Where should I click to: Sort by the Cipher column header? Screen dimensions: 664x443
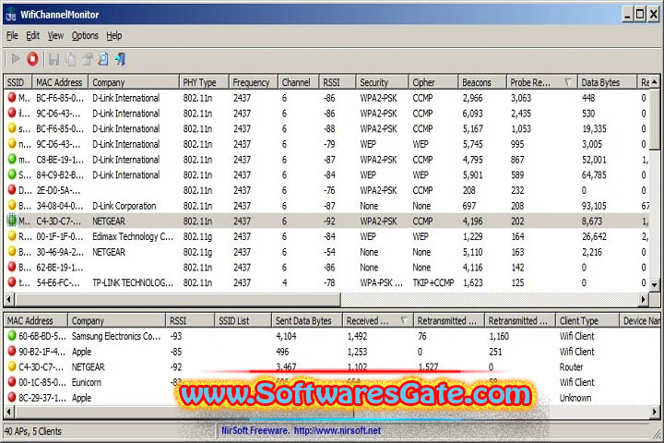click(x=433, y=82)
